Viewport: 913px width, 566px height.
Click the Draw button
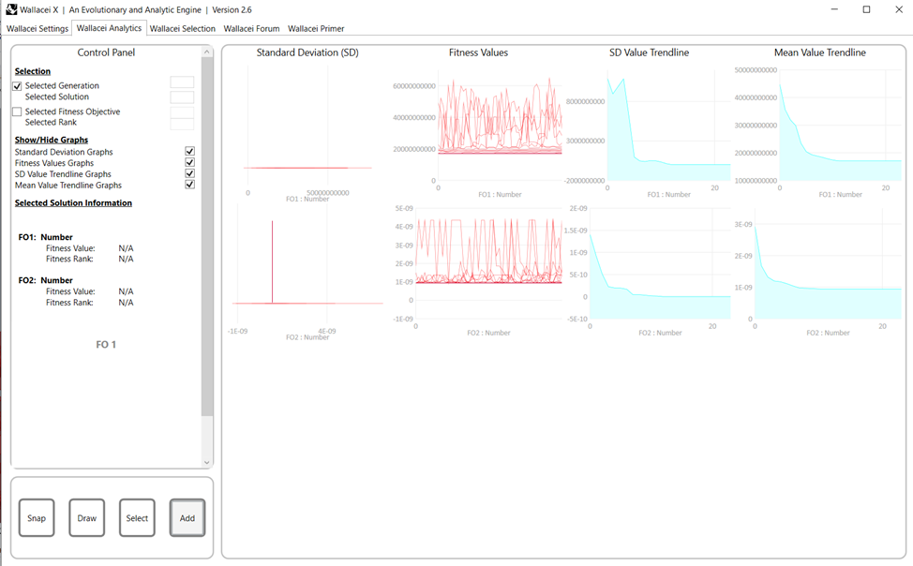(87, 517)
